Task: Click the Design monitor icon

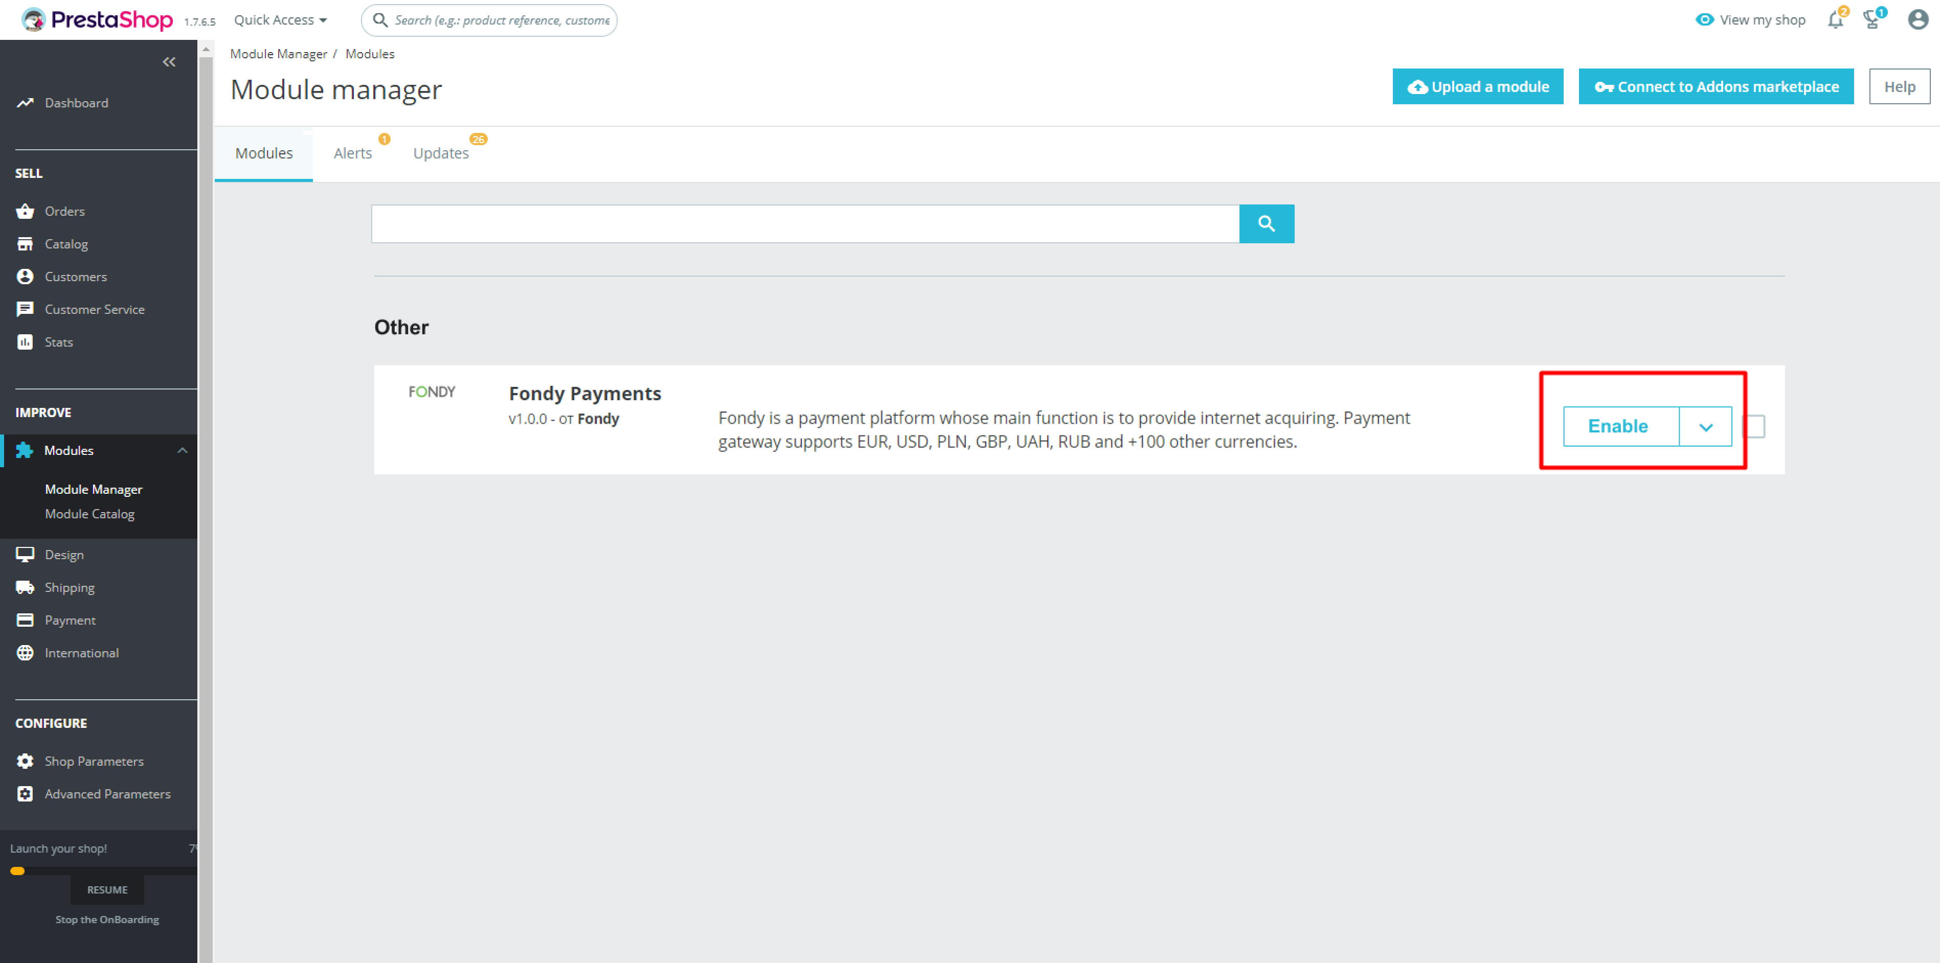Action: click(x=25, y=554)
